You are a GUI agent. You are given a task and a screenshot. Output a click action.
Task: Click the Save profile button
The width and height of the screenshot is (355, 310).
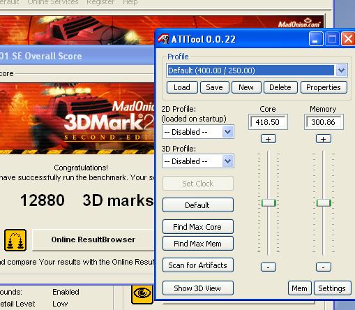coord(214,87)
